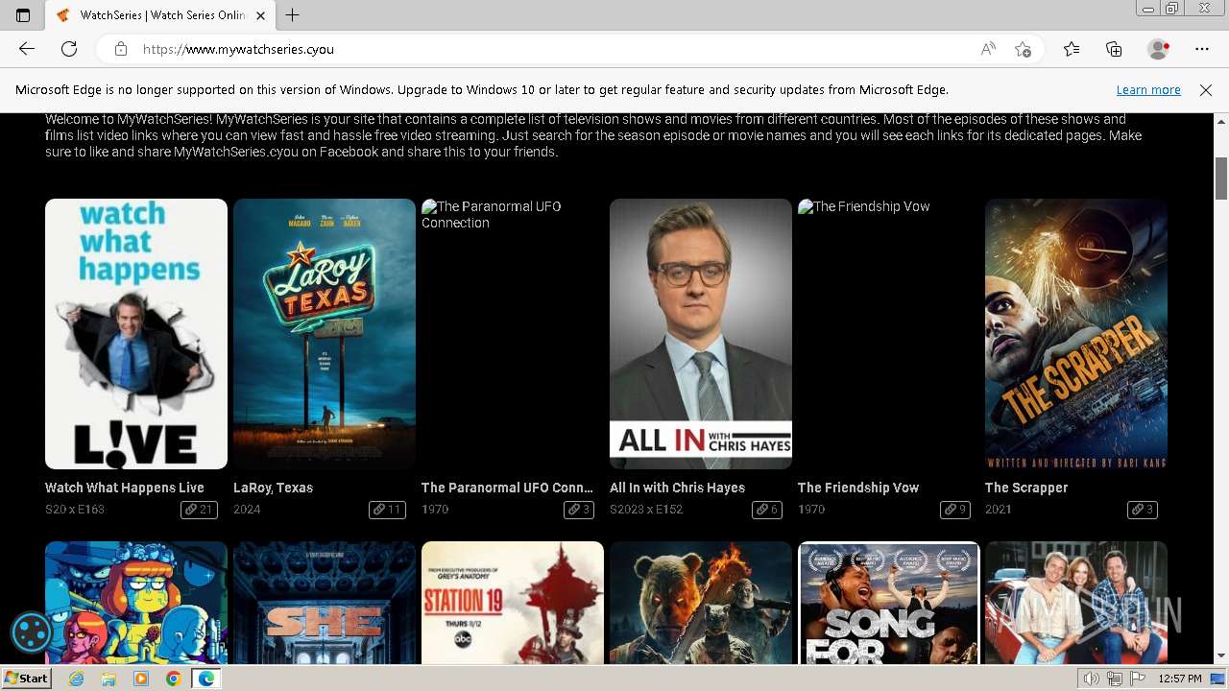The width and height of the screenshot is (1229, 691).
Task: Click the LaRoy, Texas title link
Action: pyautogui.click(x=273, y=488)
